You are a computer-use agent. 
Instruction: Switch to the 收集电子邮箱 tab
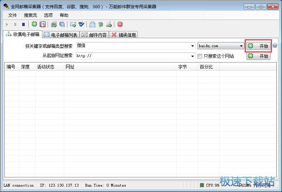[23, 34]
